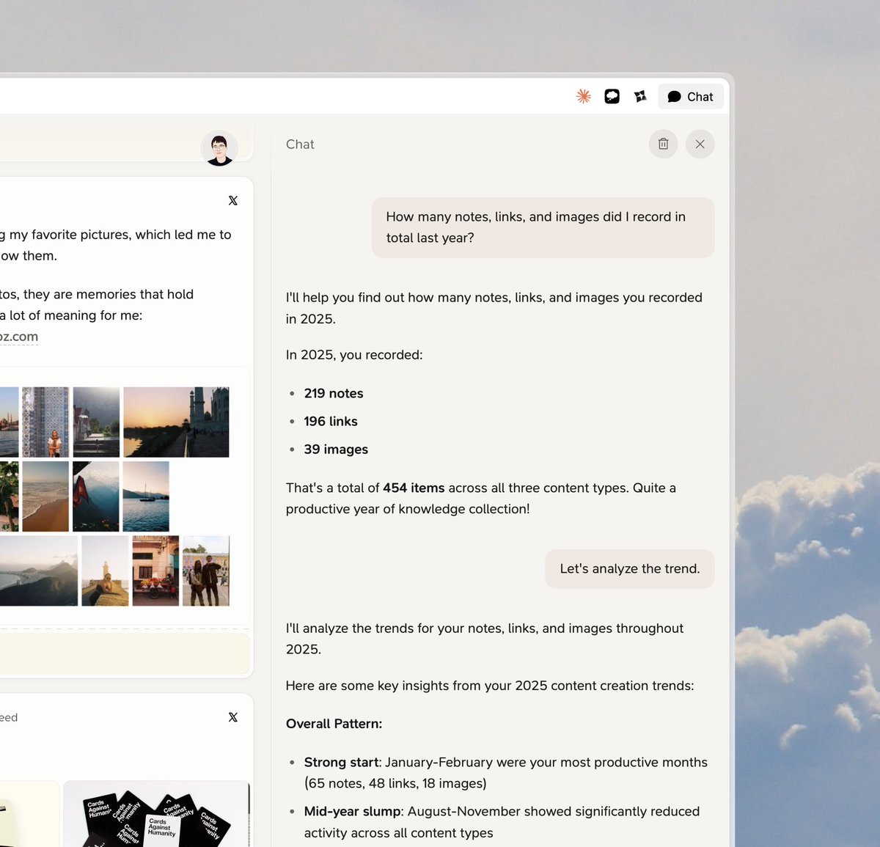Image resolution: width=880 pixels, height=847 pixels.
Task: Click the 'In 2025, you recorded:' line
Action: (x=354, y=354)
